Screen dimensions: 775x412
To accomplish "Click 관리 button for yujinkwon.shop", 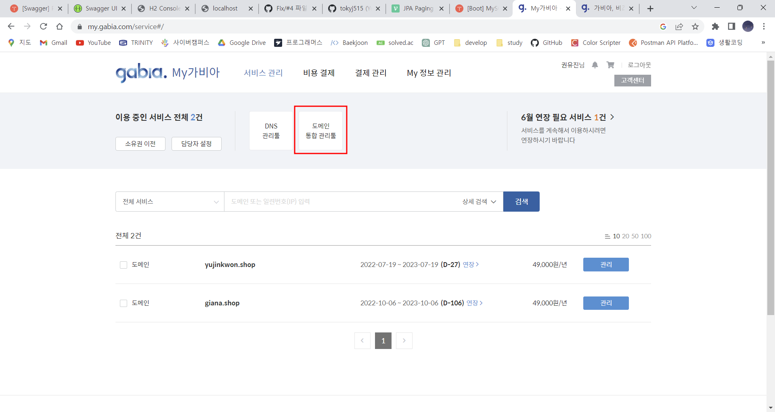I will pos(606,265).
